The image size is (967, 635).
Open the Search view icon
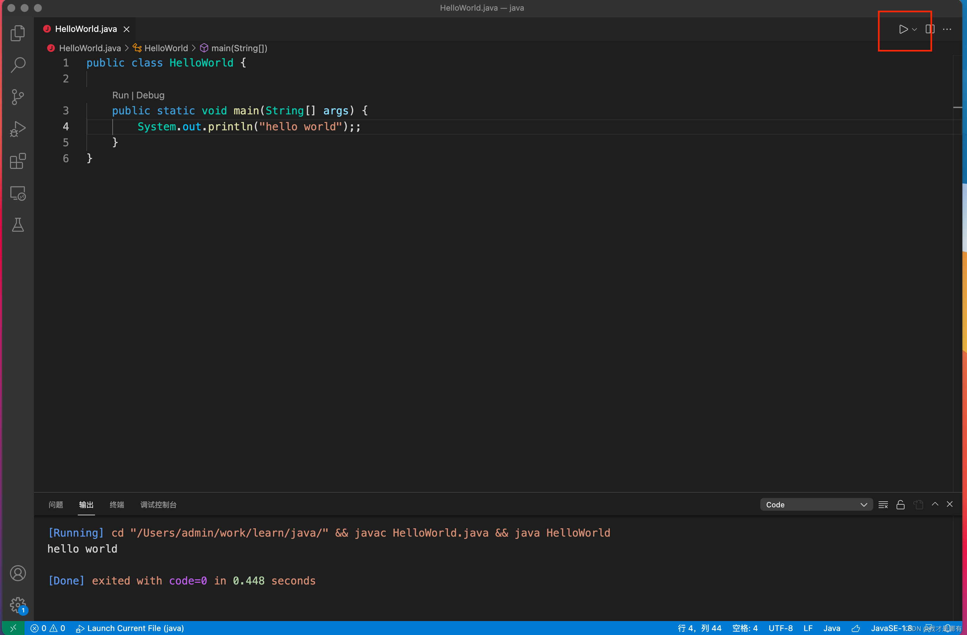click(18, 64)
